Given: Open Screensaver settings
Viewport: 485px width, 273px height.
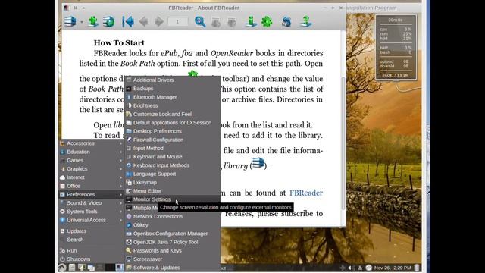Looking at the screenshot, I should pos(173,259).
